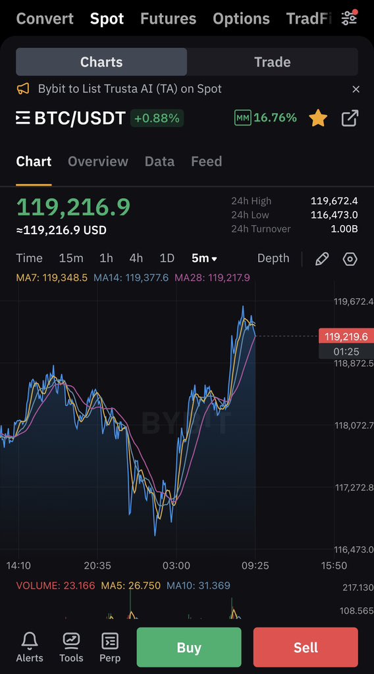Tap the 119,216.9 last price

(73, 207)
